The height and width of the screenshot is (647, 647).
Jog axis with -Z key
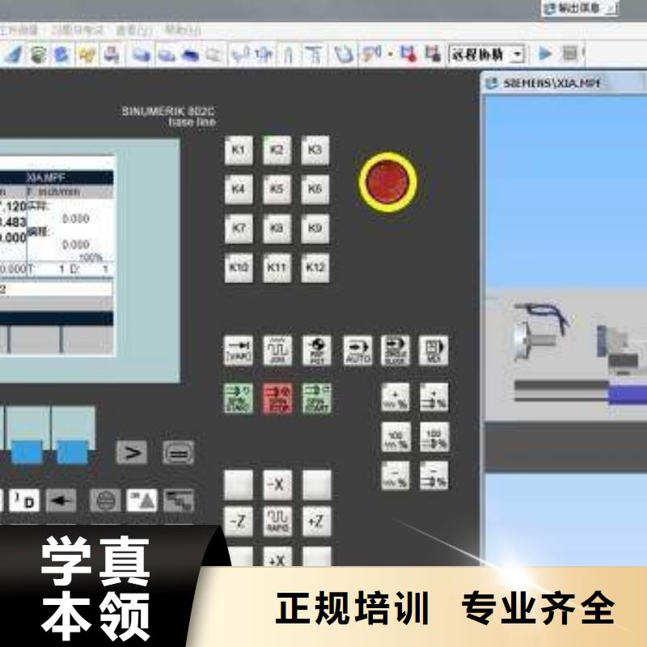pos(238,522)
